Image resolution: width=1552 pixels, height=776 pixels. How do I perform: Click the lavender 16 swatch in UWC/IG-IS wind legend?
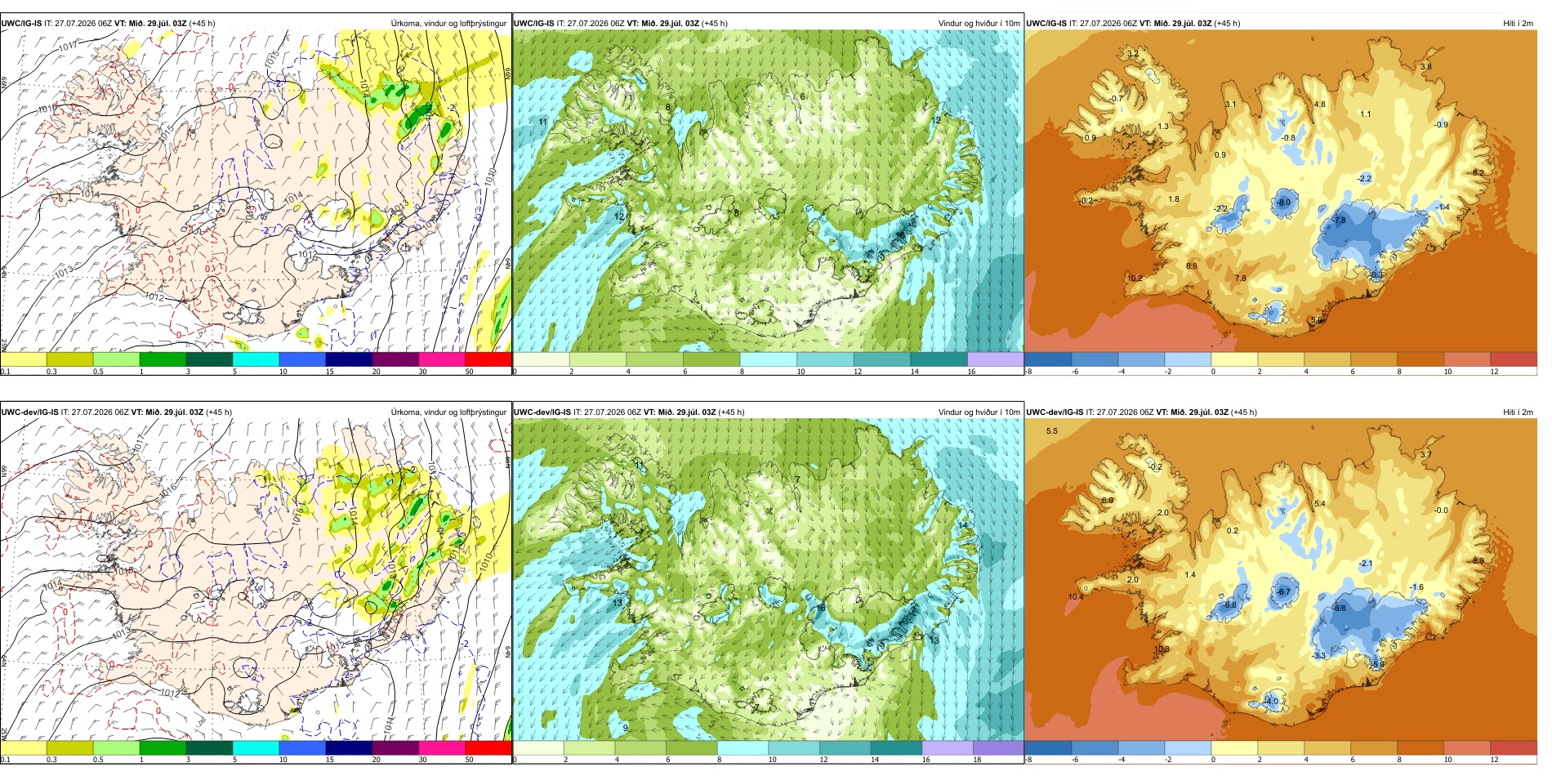click(x=995, y=359)
